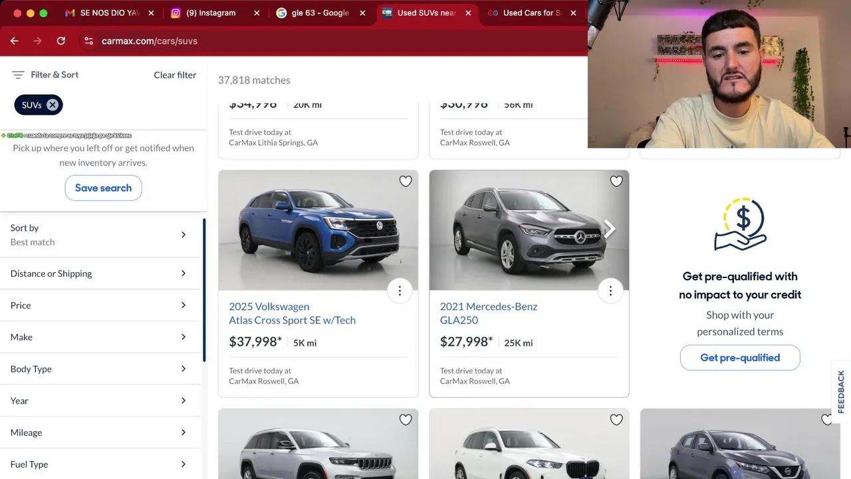Favorite the Mercedes-Benz GLA250 with heart icon

616,181
